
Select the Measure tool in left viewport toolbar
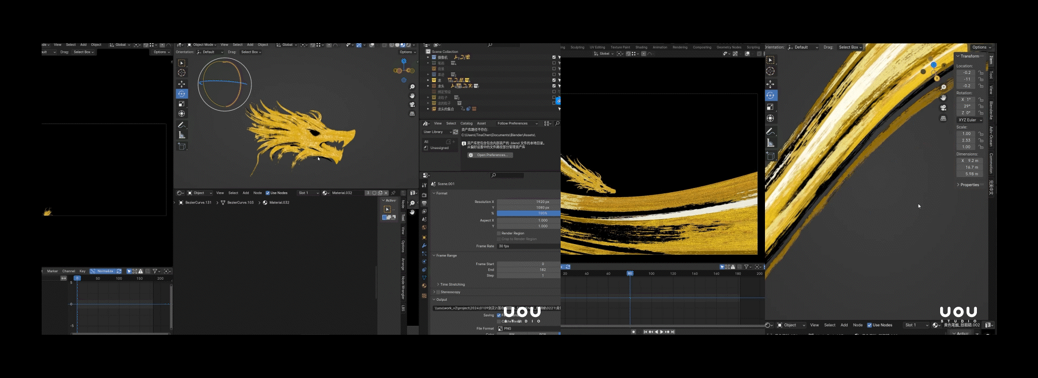coord(182,135)
